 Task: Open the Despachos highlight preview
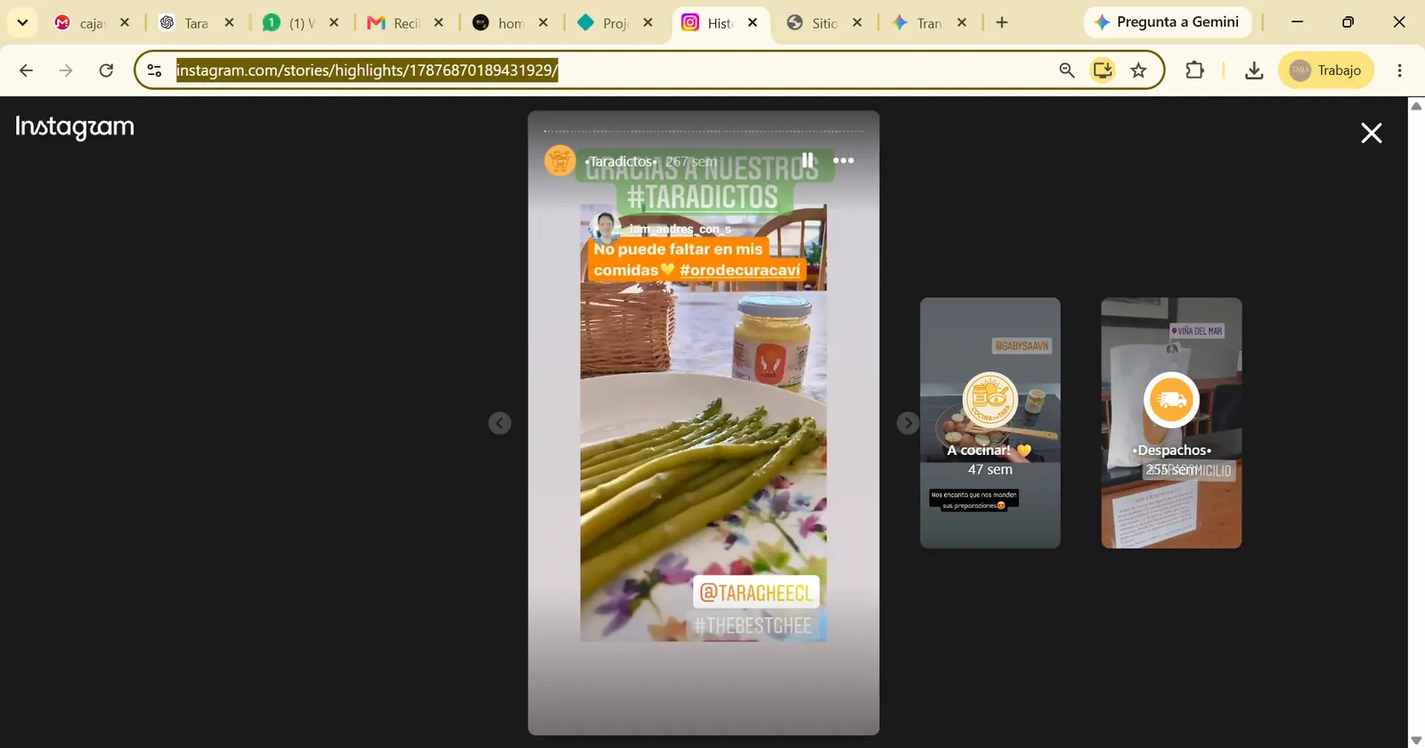click(x=1171, y=423)
